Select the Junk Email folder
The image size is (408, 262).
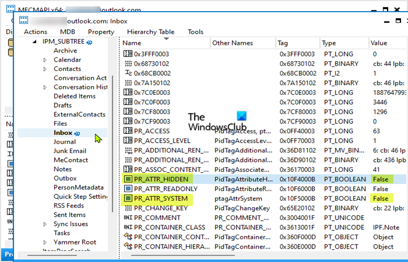tap(70, 151)
